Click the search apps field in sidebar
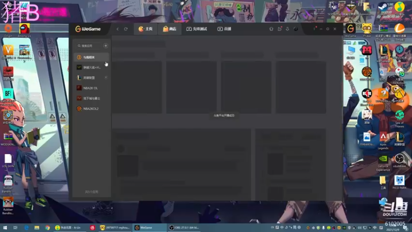The width and height of the screenshot is (412, 232). pos(89,46)
